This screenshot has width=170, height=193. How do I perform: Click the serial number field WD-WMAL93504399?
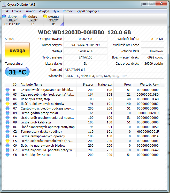pos(86,45)
